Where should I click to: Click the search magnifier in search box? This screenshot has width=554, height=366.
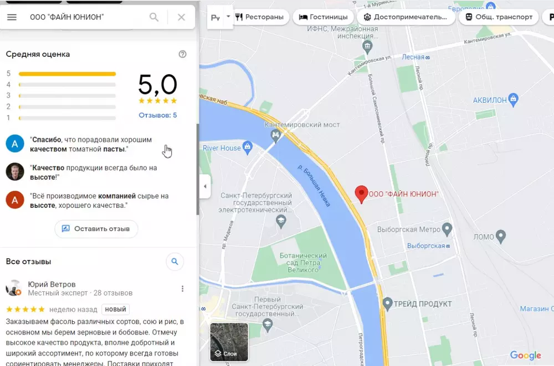click(154, 17)
